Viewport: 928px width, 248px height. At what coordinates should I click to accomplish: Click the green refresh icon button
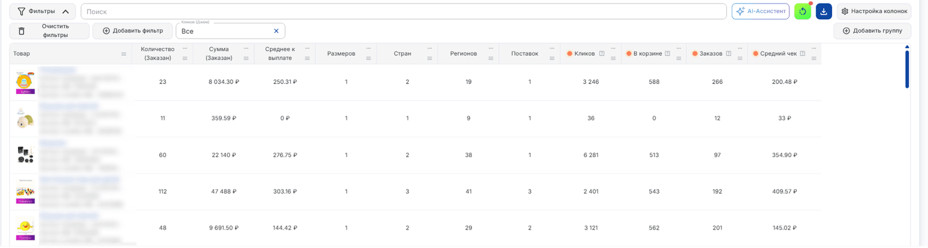[802, 11]
